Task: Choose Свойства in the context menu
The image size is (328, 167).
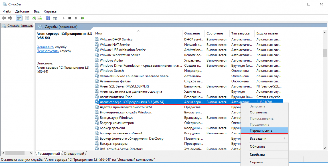Action: coord(264,155)
